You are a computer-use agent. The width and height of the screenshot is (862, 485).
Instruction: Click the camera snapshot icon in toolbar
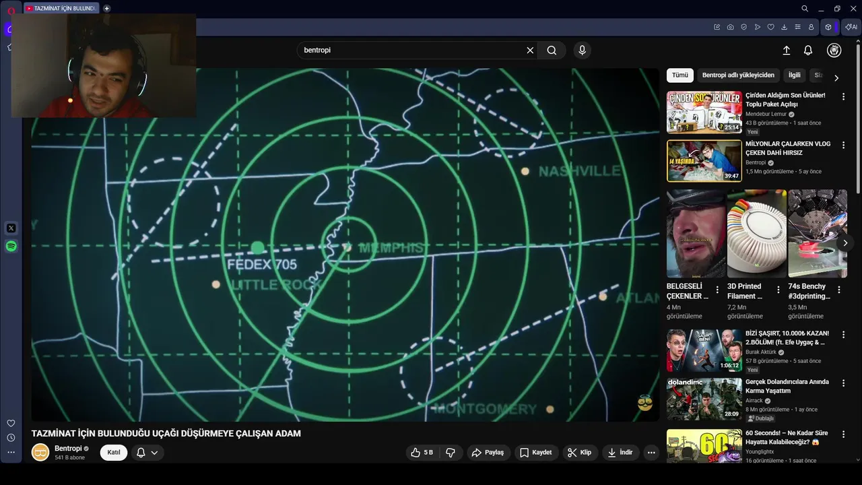(x=730, y=27)
